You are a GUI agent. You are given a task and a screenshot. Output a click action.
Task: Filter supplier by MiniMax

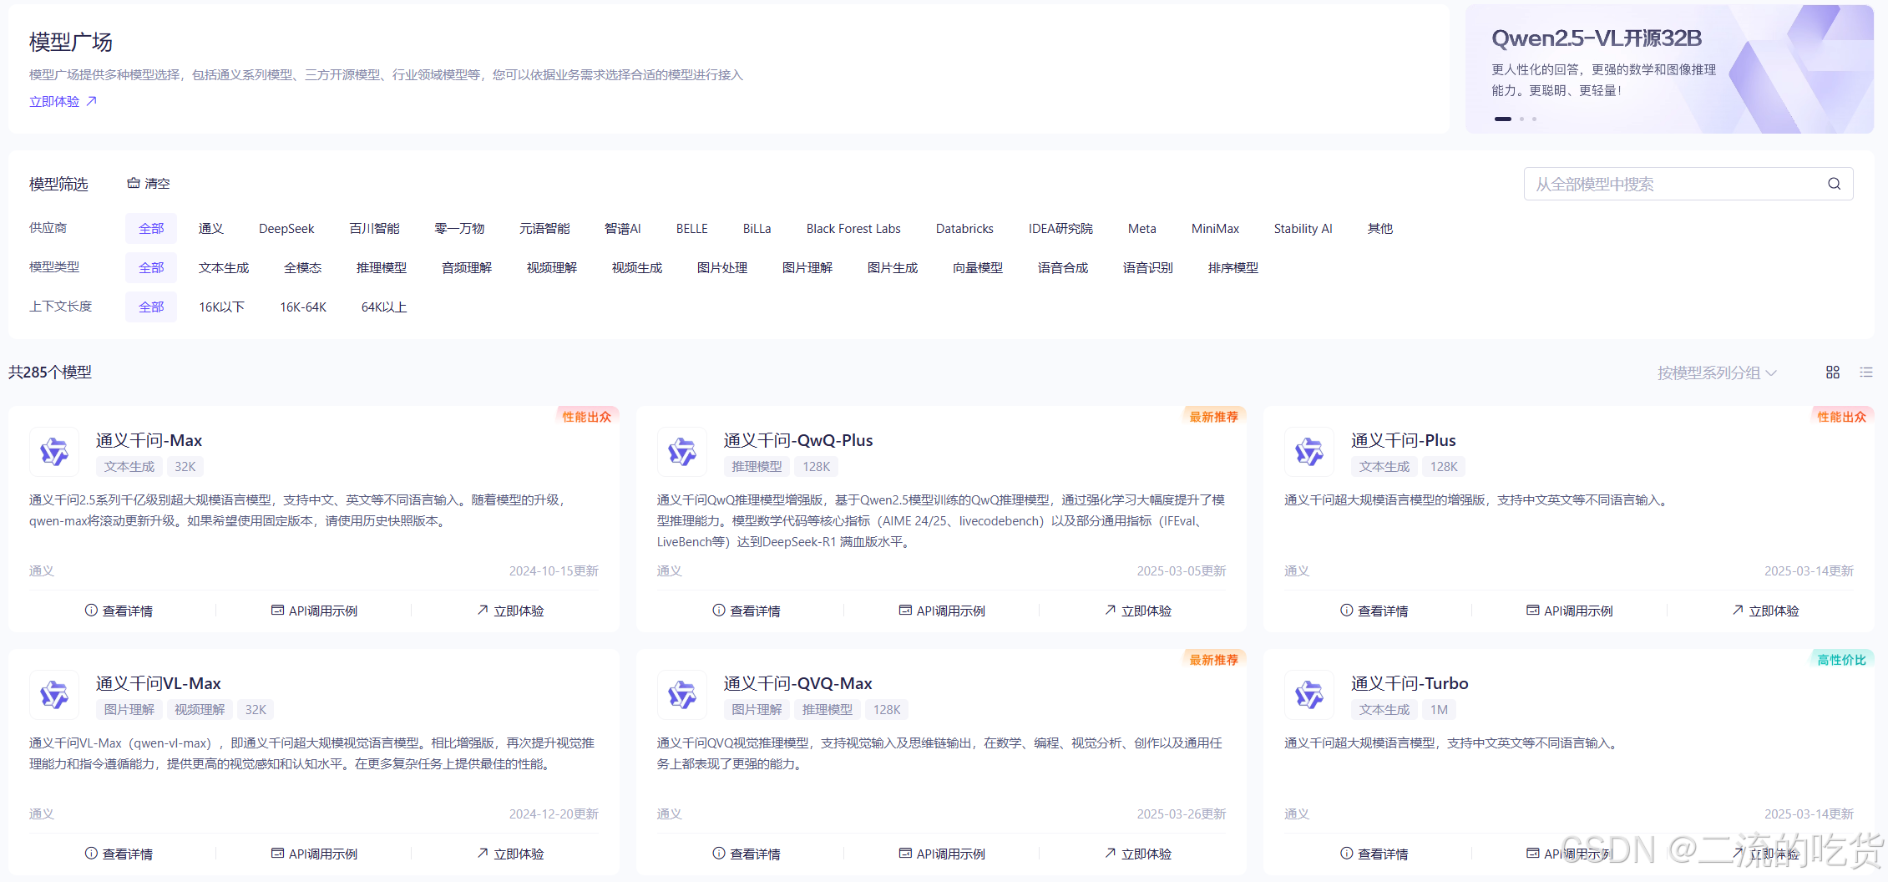click(x=1215, y=228)
